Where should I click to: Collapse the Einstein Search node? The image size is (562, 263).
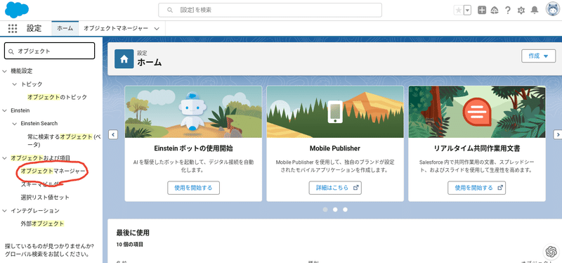pos(14,123)
